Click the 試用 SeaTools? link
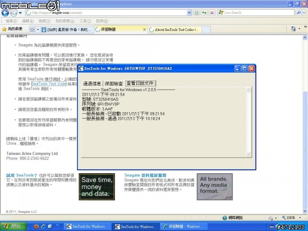Viewport: 308px width, 231px height. click(22, 175)
